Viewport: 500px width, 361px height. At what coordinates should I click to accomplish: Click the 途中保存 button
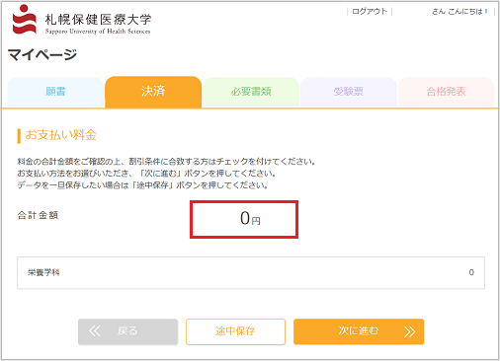tap(235, 331)
